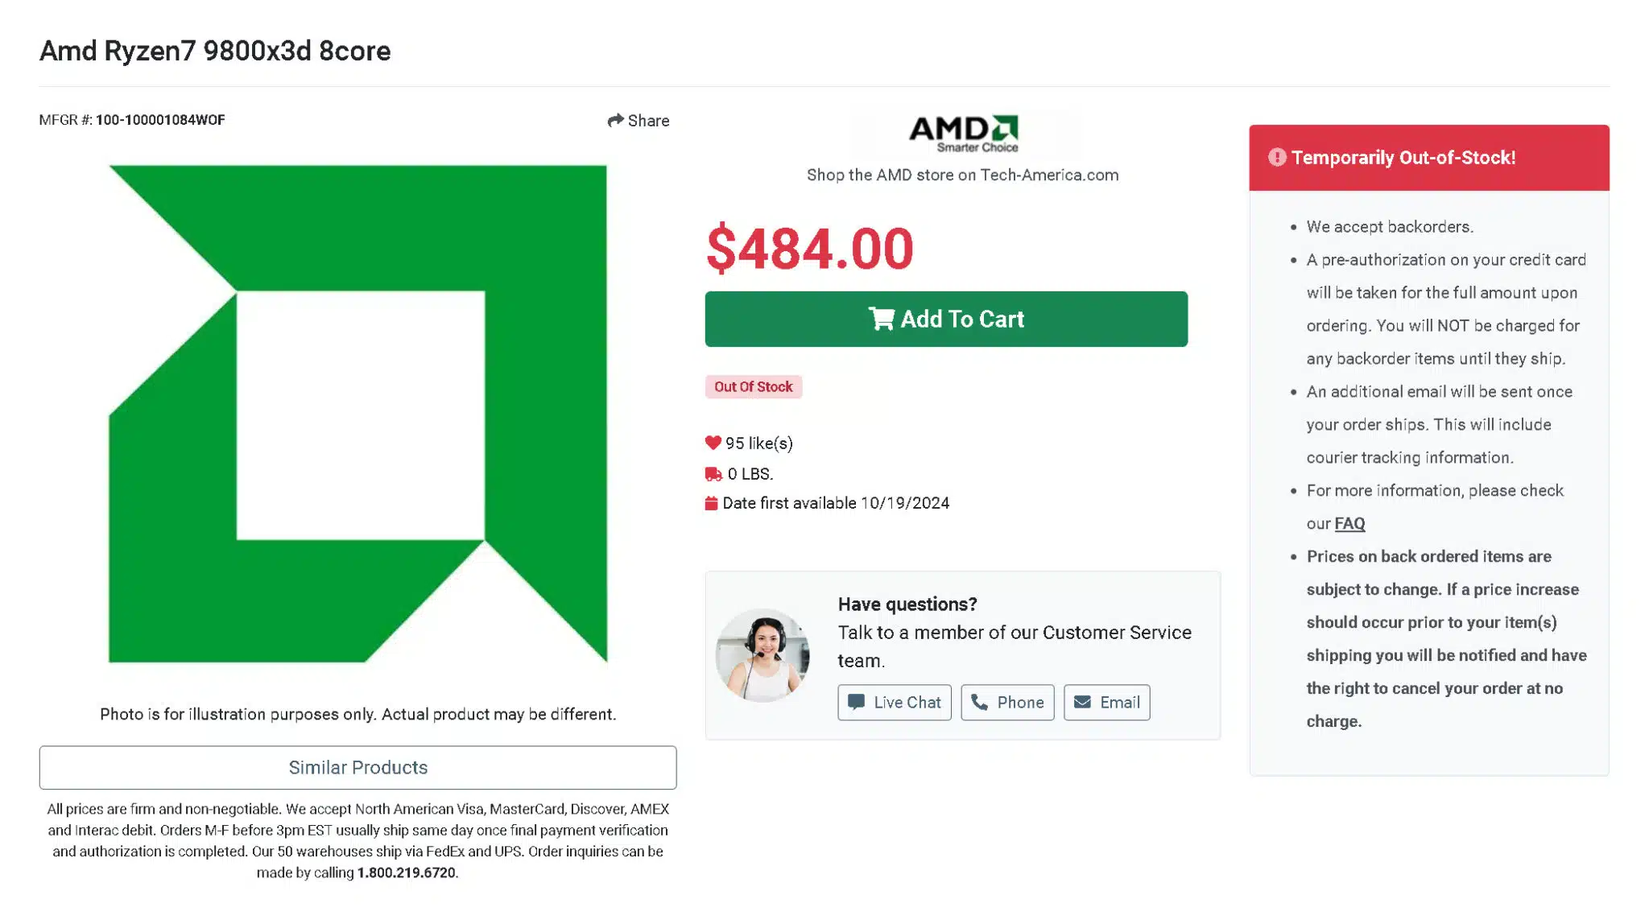Open the FAQ link
1649x920 pixels.
1349,523
